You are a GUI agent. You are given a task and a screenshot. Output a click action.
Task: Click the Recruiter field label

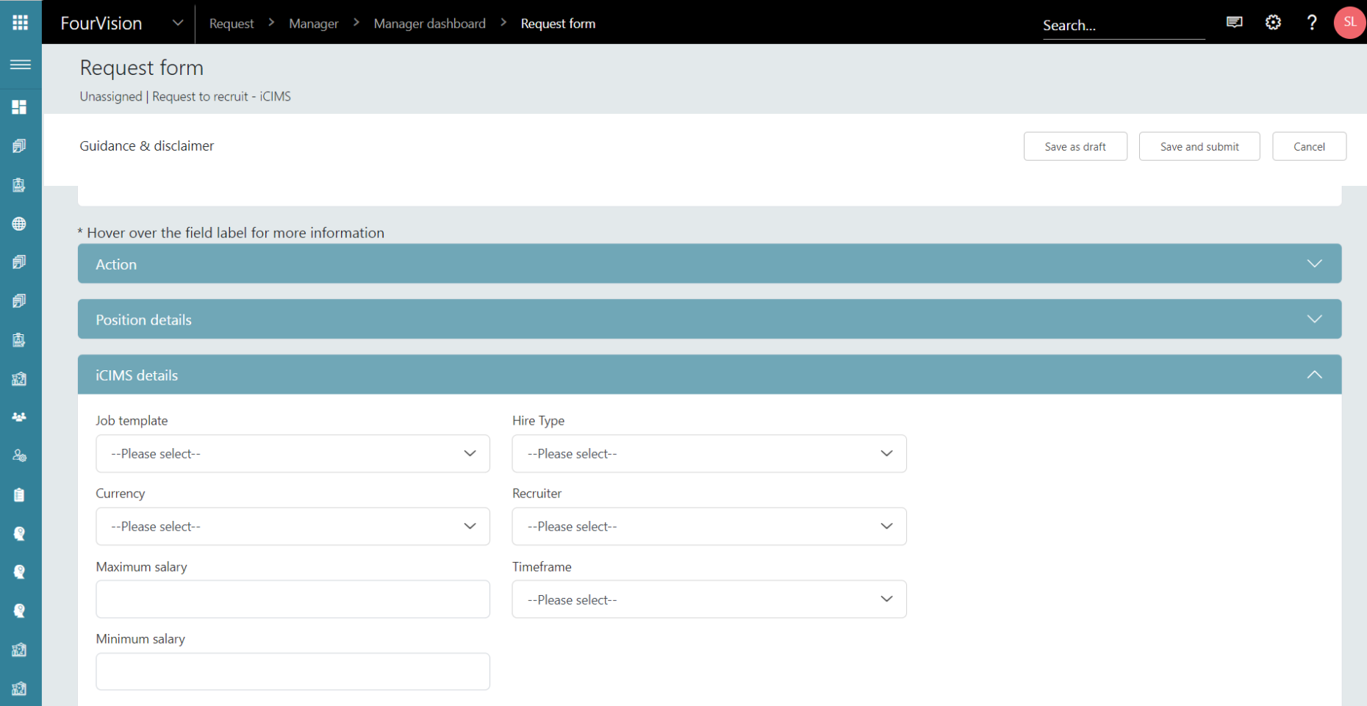click(x=537, y=493)
